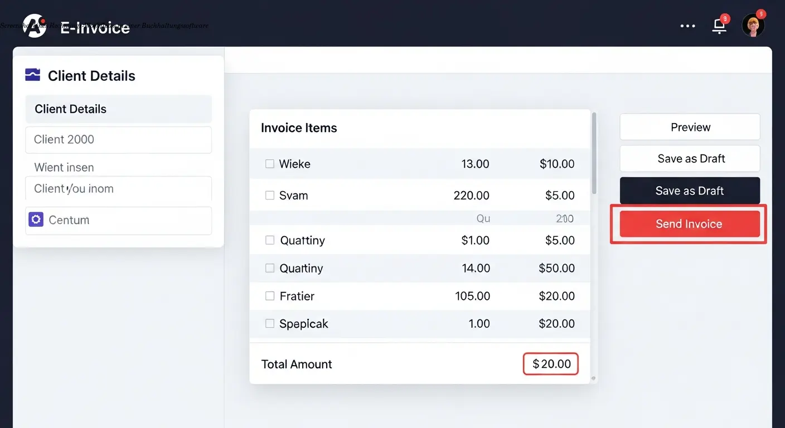Enable the Speplcak item checkbox
This screenshot has height=428, width=785.
coord(270,323)
